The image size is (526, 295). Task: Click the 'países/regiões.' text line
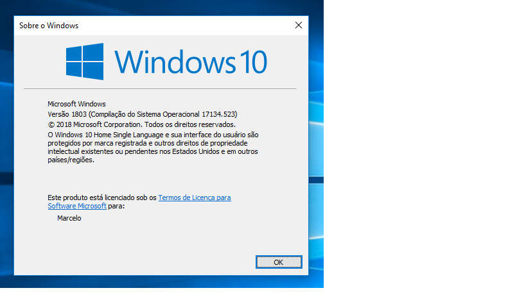71,160
